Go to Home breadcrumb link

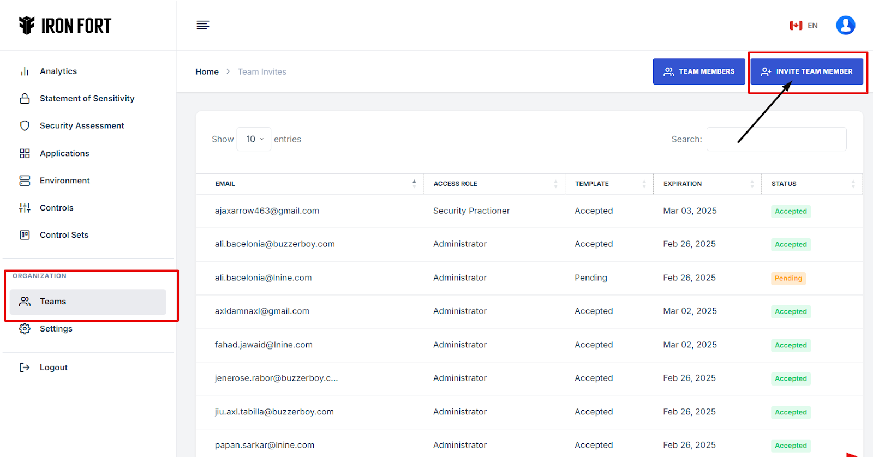click(207, 72)
